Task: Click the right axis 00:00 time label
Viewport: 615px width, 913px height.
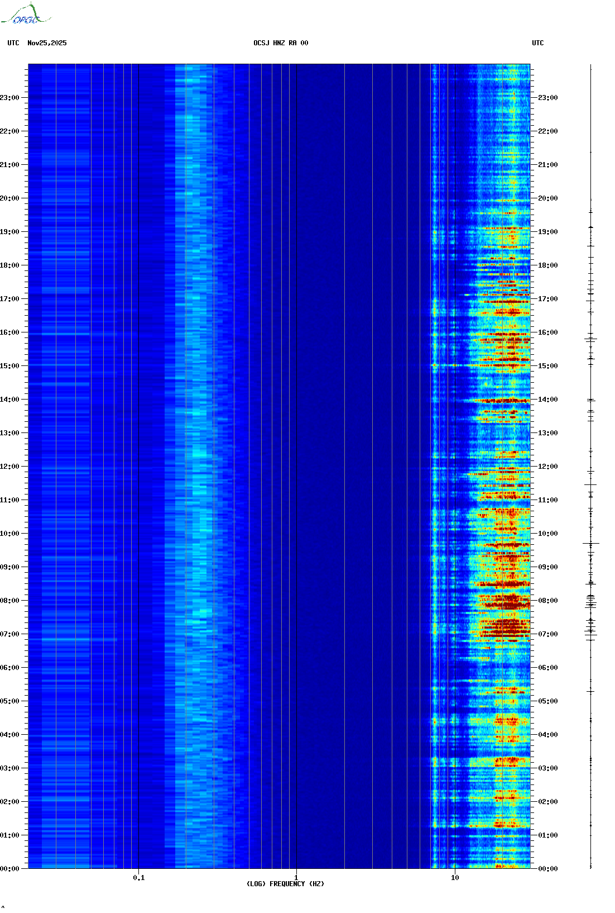Action: [x=548, y=869]
